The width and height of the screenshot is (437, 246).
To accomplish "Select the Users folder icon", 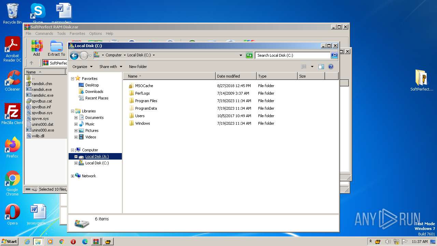I will coord(131,116).
